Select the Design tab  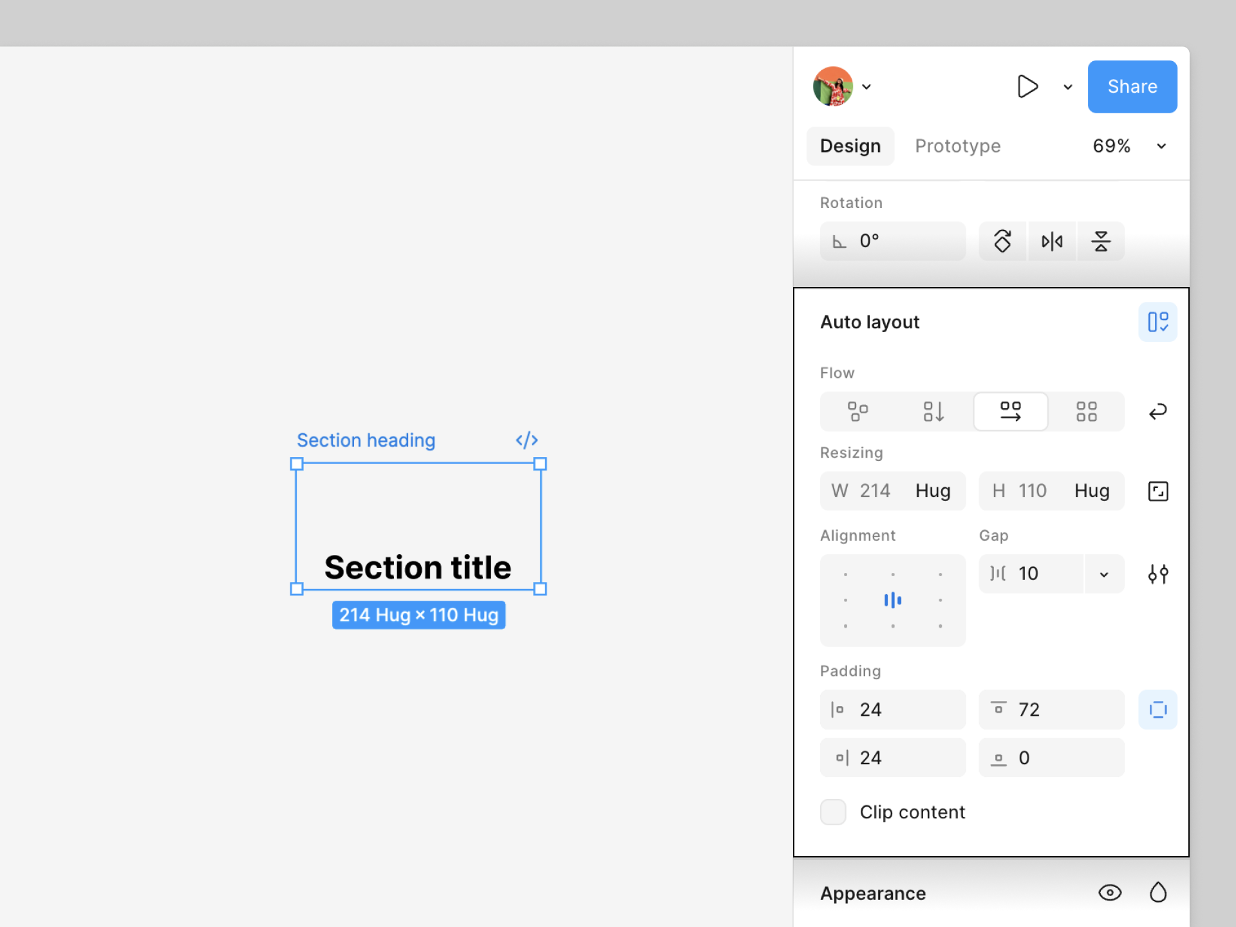pos(850,146)
